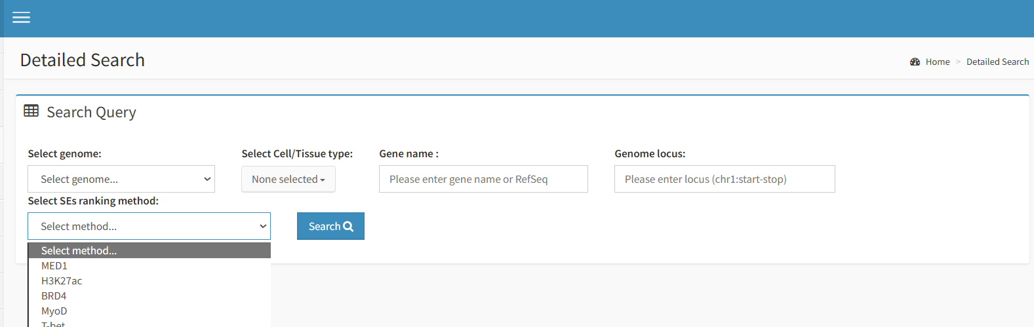Click the table icon beside Search Query
Image resolution: width=1034 pixels, height=327 pixels.
pos(31,111)
